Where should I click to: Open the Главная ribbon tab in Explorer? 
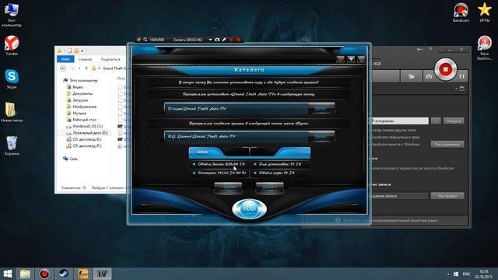pyautogui.click(x=85, y=59)
